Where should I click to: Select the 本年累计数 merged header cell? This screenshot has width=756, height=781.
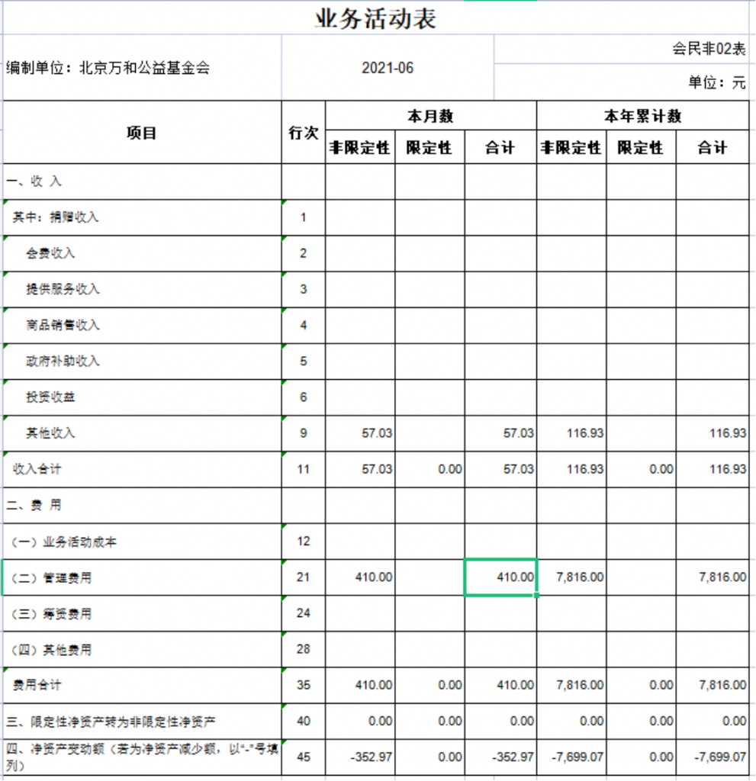tap(642, 116)
